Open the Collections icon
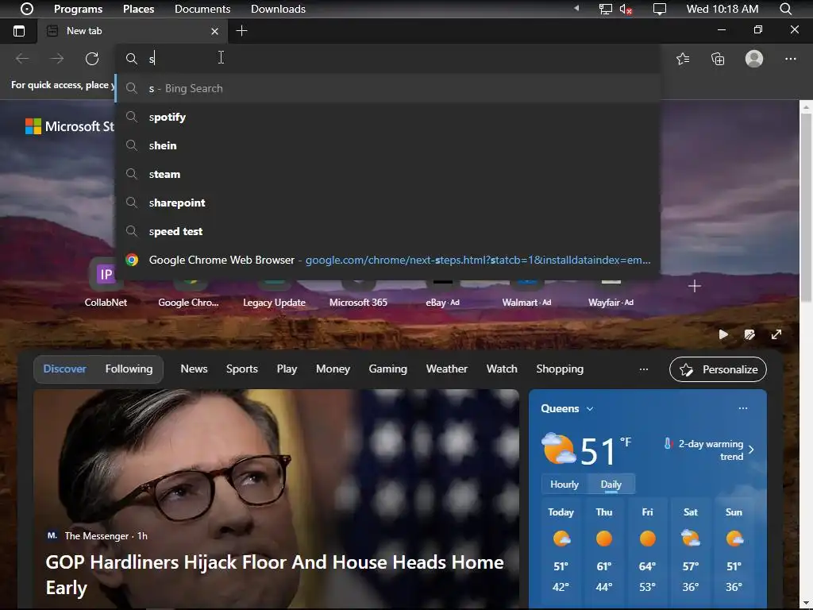813x610 pixels. [718, 59]
